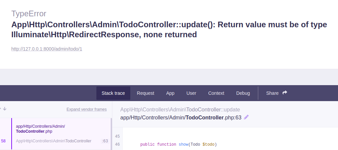The height and width of the screenshot is (150, 338).
Task: Switch to the Debug tab
Action: [x=243, y=93]
